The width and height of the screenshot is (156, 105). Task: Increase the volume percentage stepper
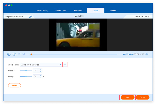[x=41, y=70]
